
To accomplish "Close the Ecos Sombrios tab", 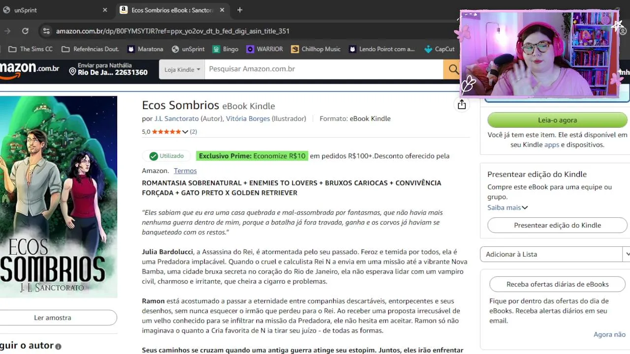I will (x=222, y=10).
